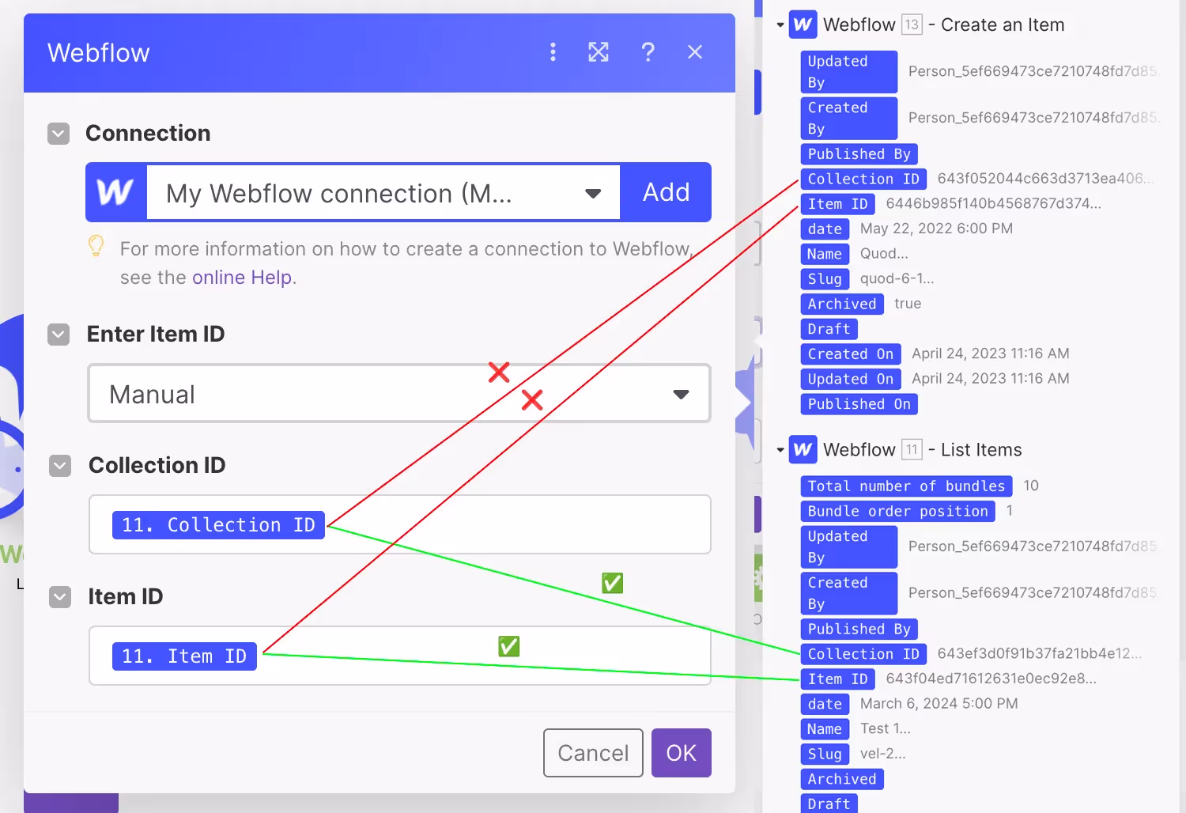The width and height of the screenshot is (1186, 813).
Task: Pick date variable under Create an Item
Action: pos(825,229)
